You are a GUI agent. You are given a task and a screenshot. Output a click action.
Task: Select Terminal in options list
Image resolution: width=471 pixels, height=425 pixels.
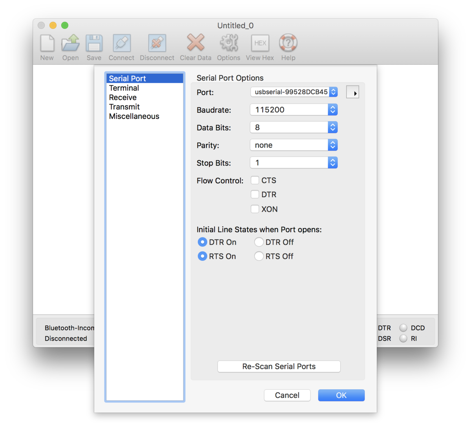pos(145,88)
